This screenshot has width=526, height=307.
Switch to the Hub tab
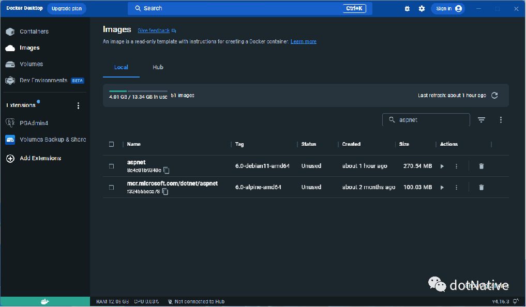tap(158, 67)
